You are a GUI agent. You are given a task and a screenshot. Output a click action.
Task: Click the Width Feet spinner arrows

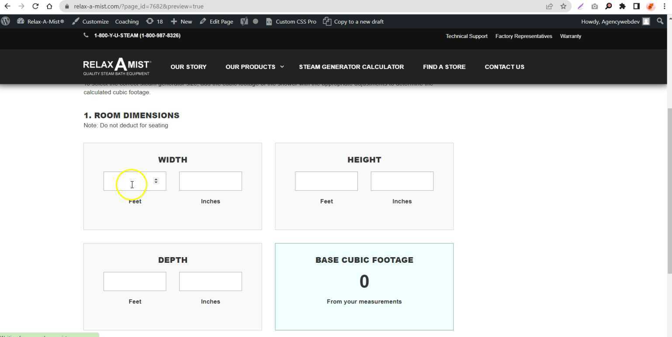[x=156, y=181]
